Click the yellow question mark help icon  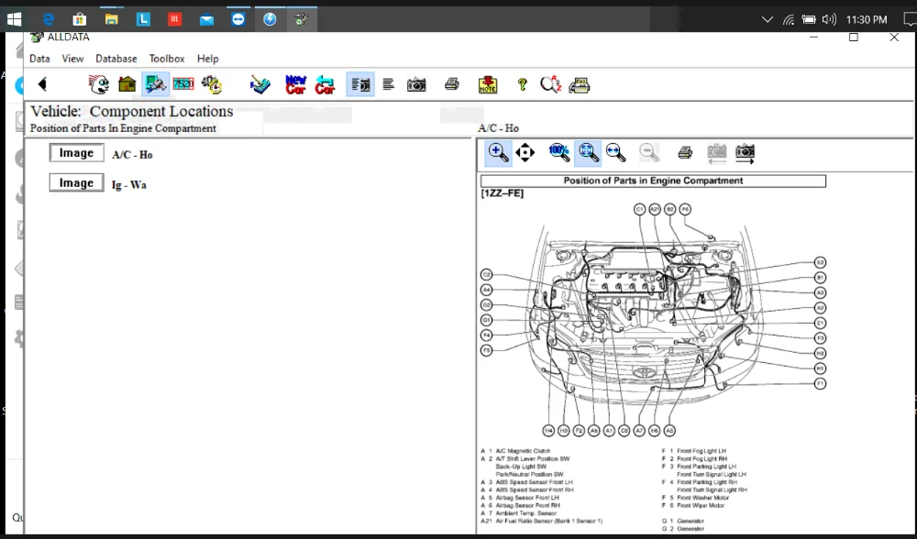point(522,84)
